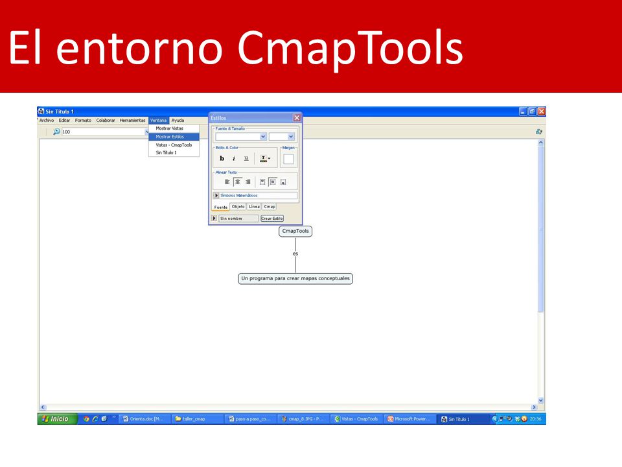The image size is (622, 467).
Task: Select 'Un programa para crear mapas conceptuales' node
Action: point(295,278)
